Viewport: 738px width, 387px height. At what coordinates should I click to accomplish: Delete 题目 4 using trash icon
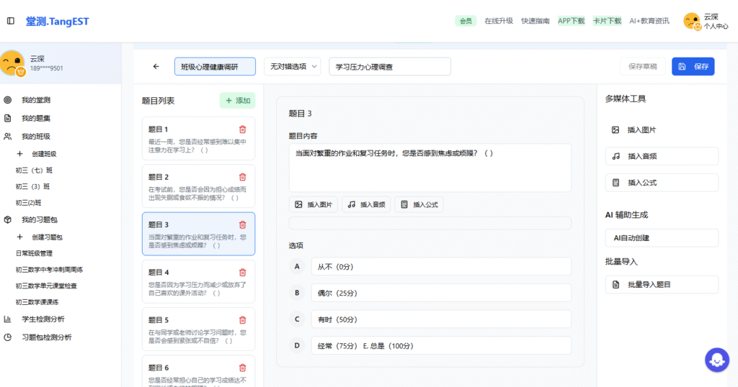pyautogui.click(x=242, y=273)
